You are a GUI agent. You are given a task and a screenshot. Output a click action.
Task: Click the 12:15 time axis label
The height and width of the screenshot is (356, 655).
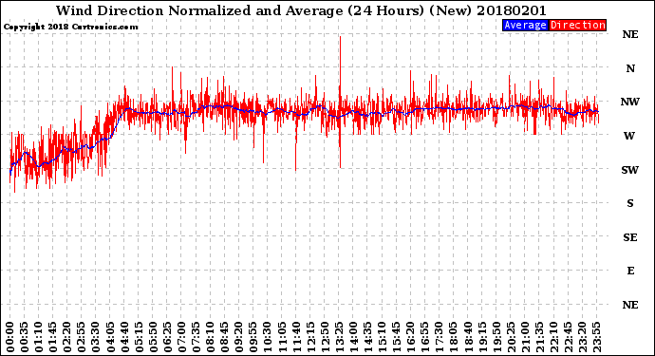[x=310, y=337]
